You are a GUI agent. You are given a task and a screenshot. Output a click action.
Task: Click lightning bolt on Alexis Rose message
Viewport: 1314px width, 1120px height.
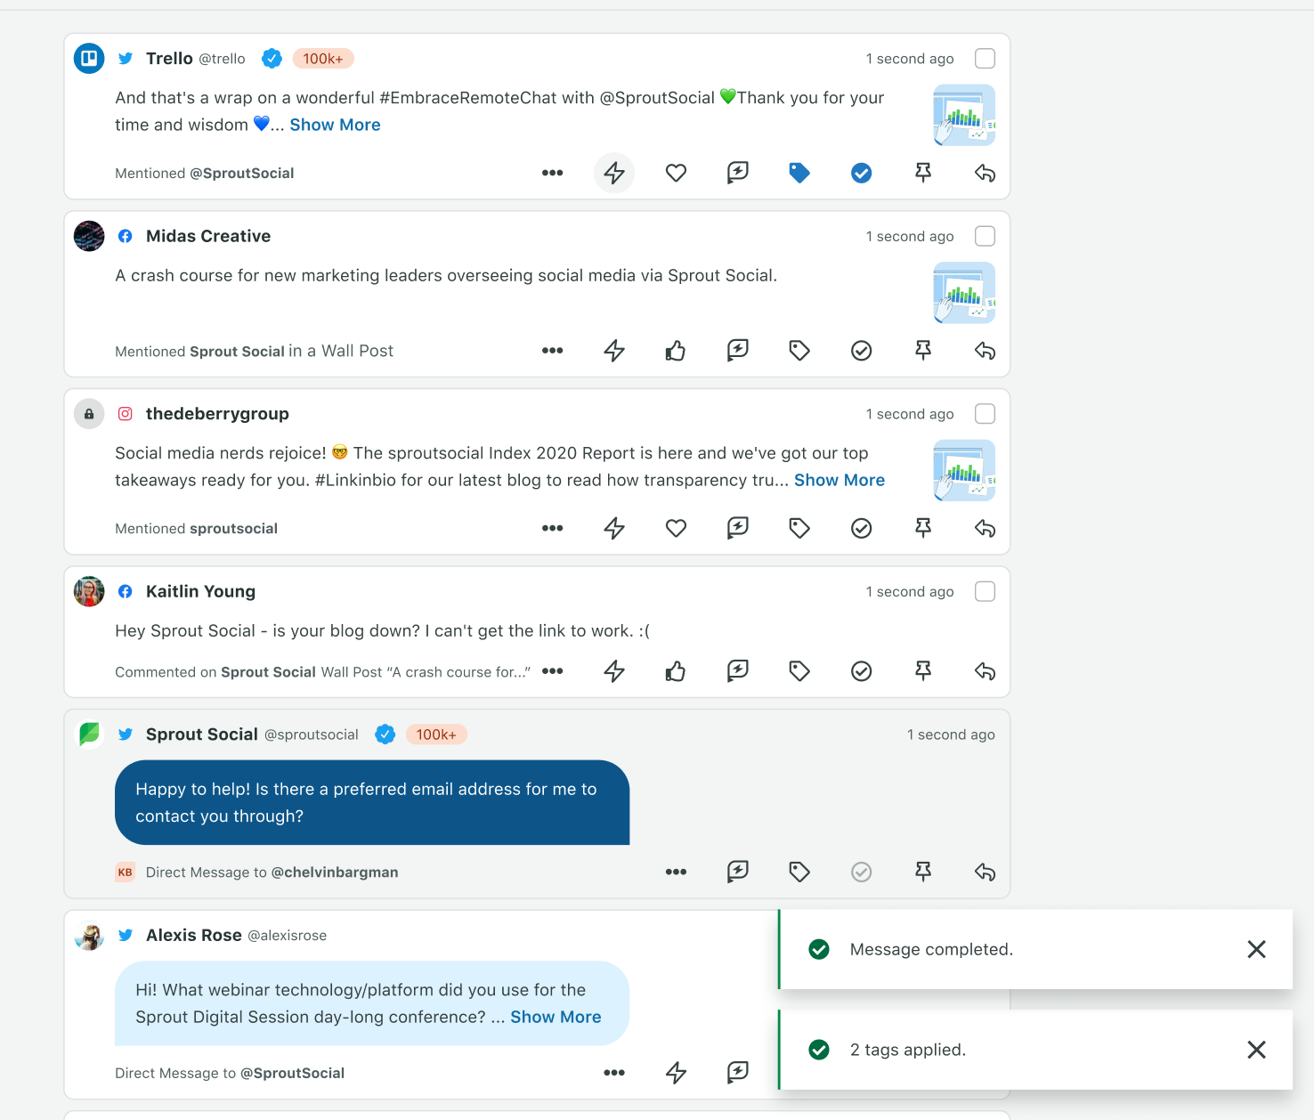[676, 1073]
